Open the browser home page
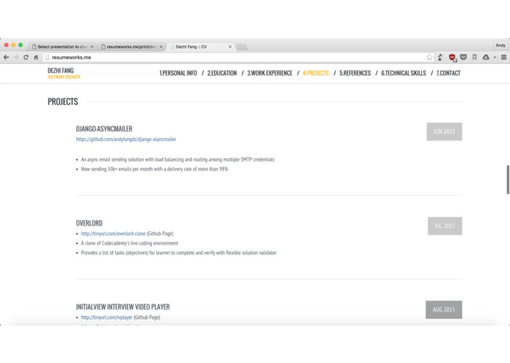Viewport: 510px width, 363px height. click(36, 57)
